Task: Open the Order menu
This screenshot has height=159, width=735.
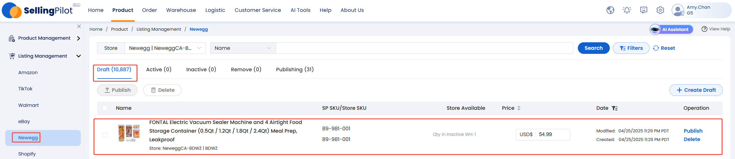Action: pos(150,10)
